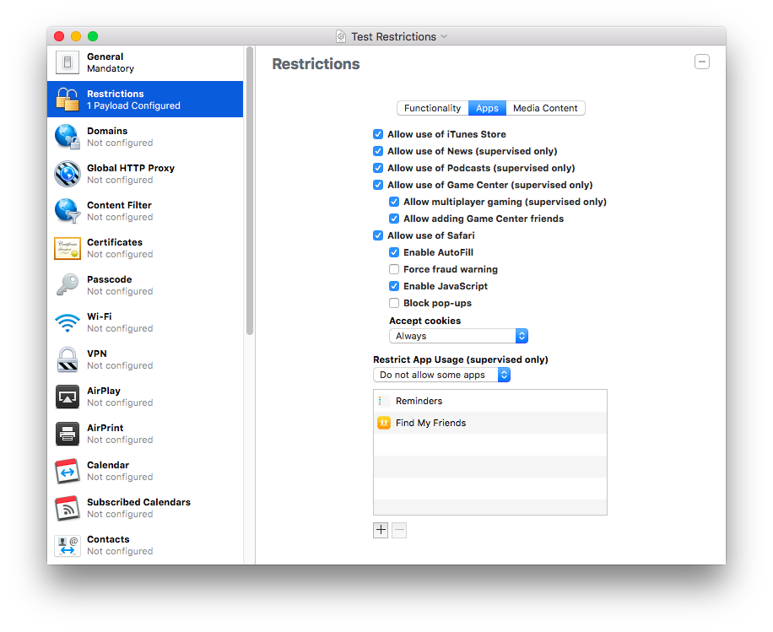Viewport: 773px width, 632px height.
Task: Select the AirPlay screen icon
Action: (x=67, y=397)
